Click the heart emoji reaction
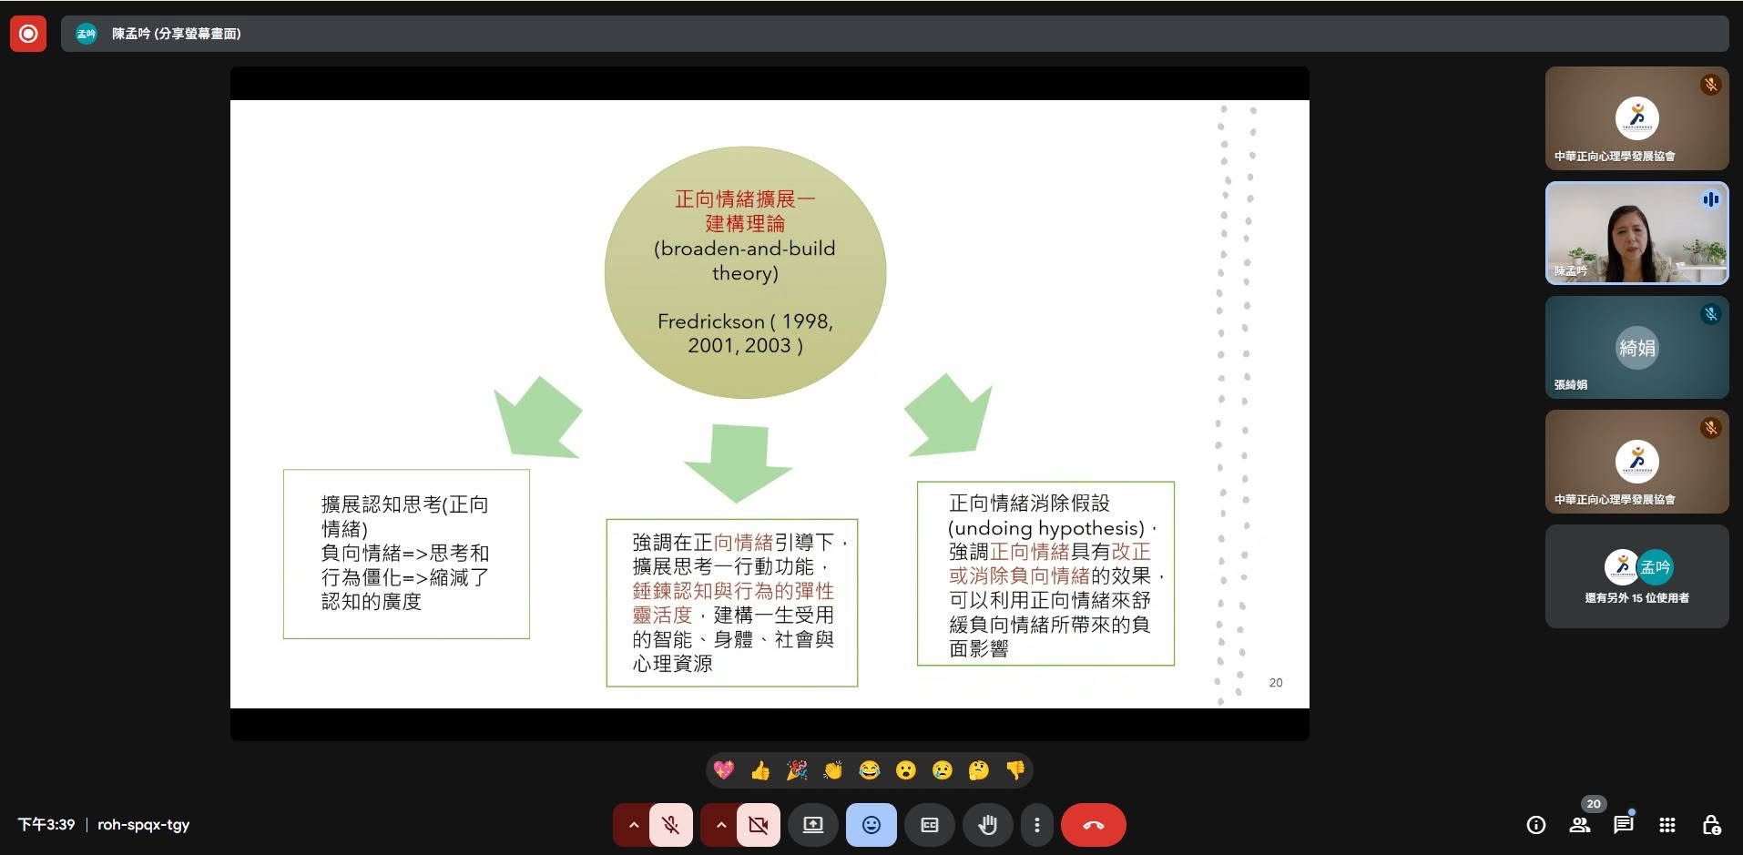 coord(724,770)
